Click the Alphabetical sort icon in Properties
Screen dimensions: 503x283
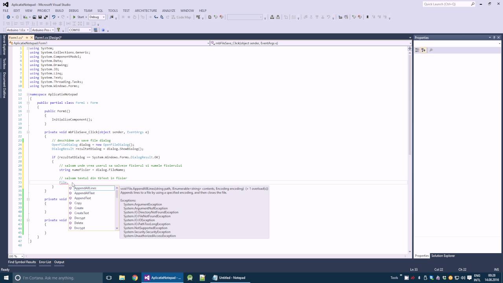(424, 50)
